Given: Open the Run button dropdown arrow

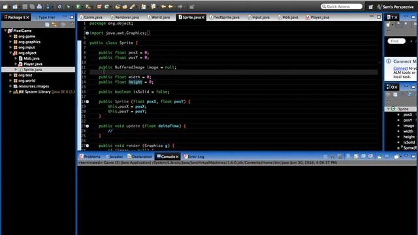Looking at the screenshot, I should (x=82, y=7).
